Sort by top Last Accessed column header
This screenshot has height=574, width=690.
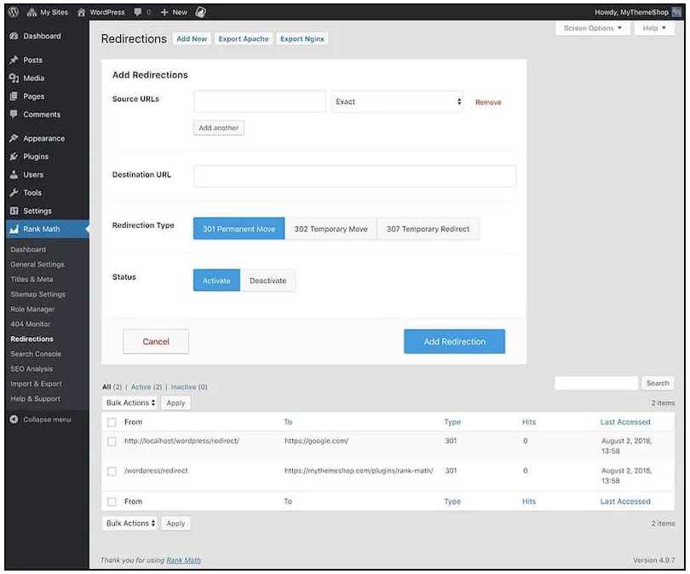tap(625, 422)
